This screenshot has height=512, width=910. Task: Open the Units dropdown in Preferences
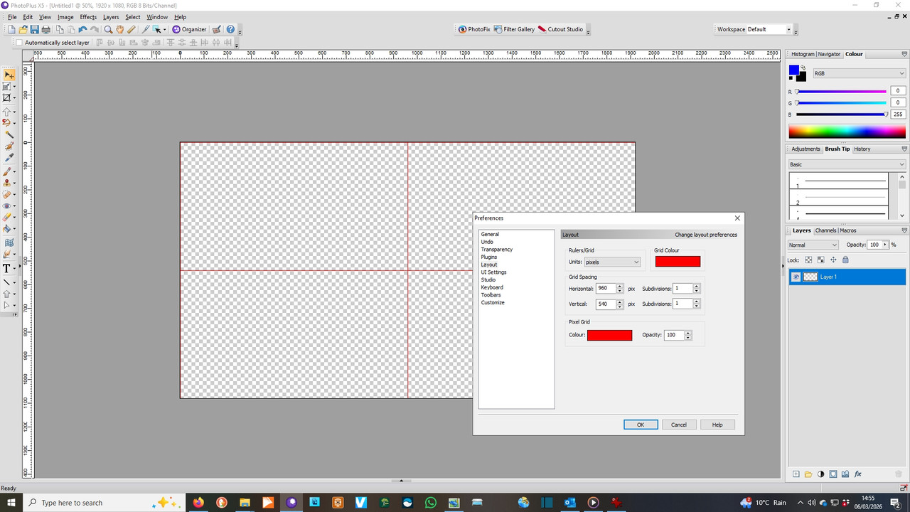tap(612, 262)
